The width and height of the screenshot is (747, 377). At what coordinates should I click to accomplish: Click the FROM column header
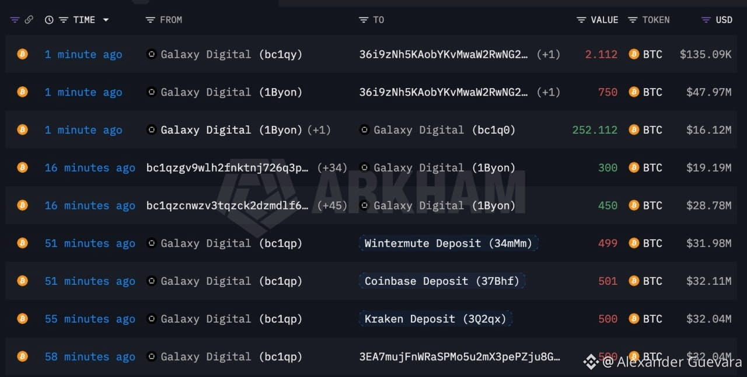coord(171,20)
